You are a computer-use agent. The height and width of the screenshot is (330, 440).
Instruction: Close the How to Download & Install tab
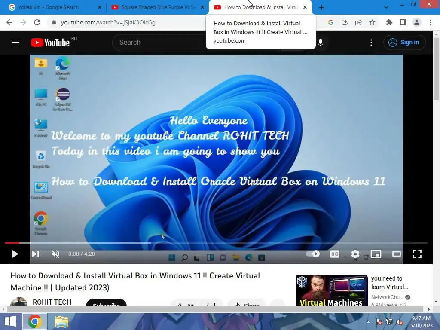tap(305, 7)
